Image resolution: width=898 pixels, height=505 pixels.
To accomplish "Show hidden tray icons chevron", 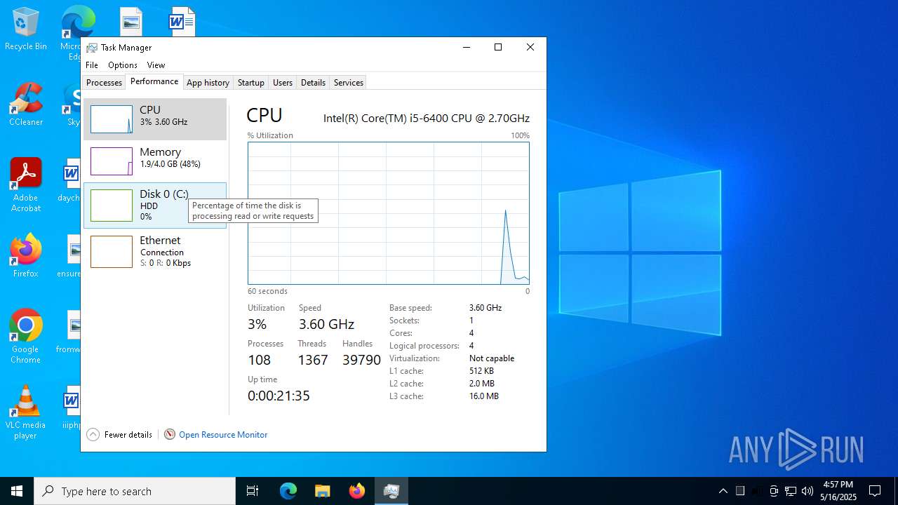I will [x=723, y=491].
